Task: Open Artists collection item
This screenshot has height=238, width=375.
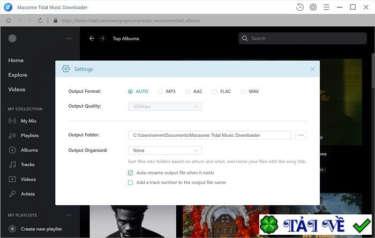Action: point(28,194)
